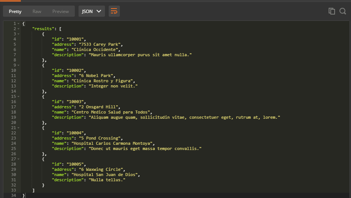Collapse the object starting at line 9
The image size is (351, 198).
pyautogui.click(x=19, y=66)
